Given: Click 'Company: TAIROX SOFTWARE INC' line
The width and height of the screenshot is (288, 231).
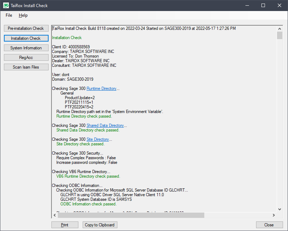Looking at the screenshot, I should (83, 52).
